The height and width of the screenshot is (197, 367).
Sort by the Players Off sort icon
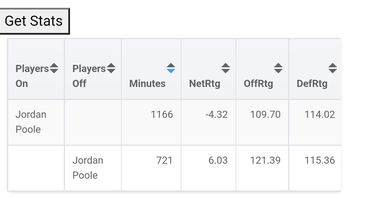tap(111, 68)
